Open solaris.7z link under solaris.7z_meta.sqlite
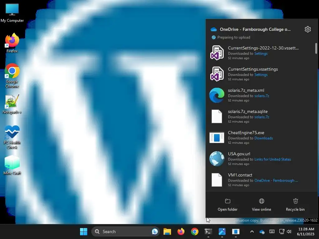 click(262, 117)
